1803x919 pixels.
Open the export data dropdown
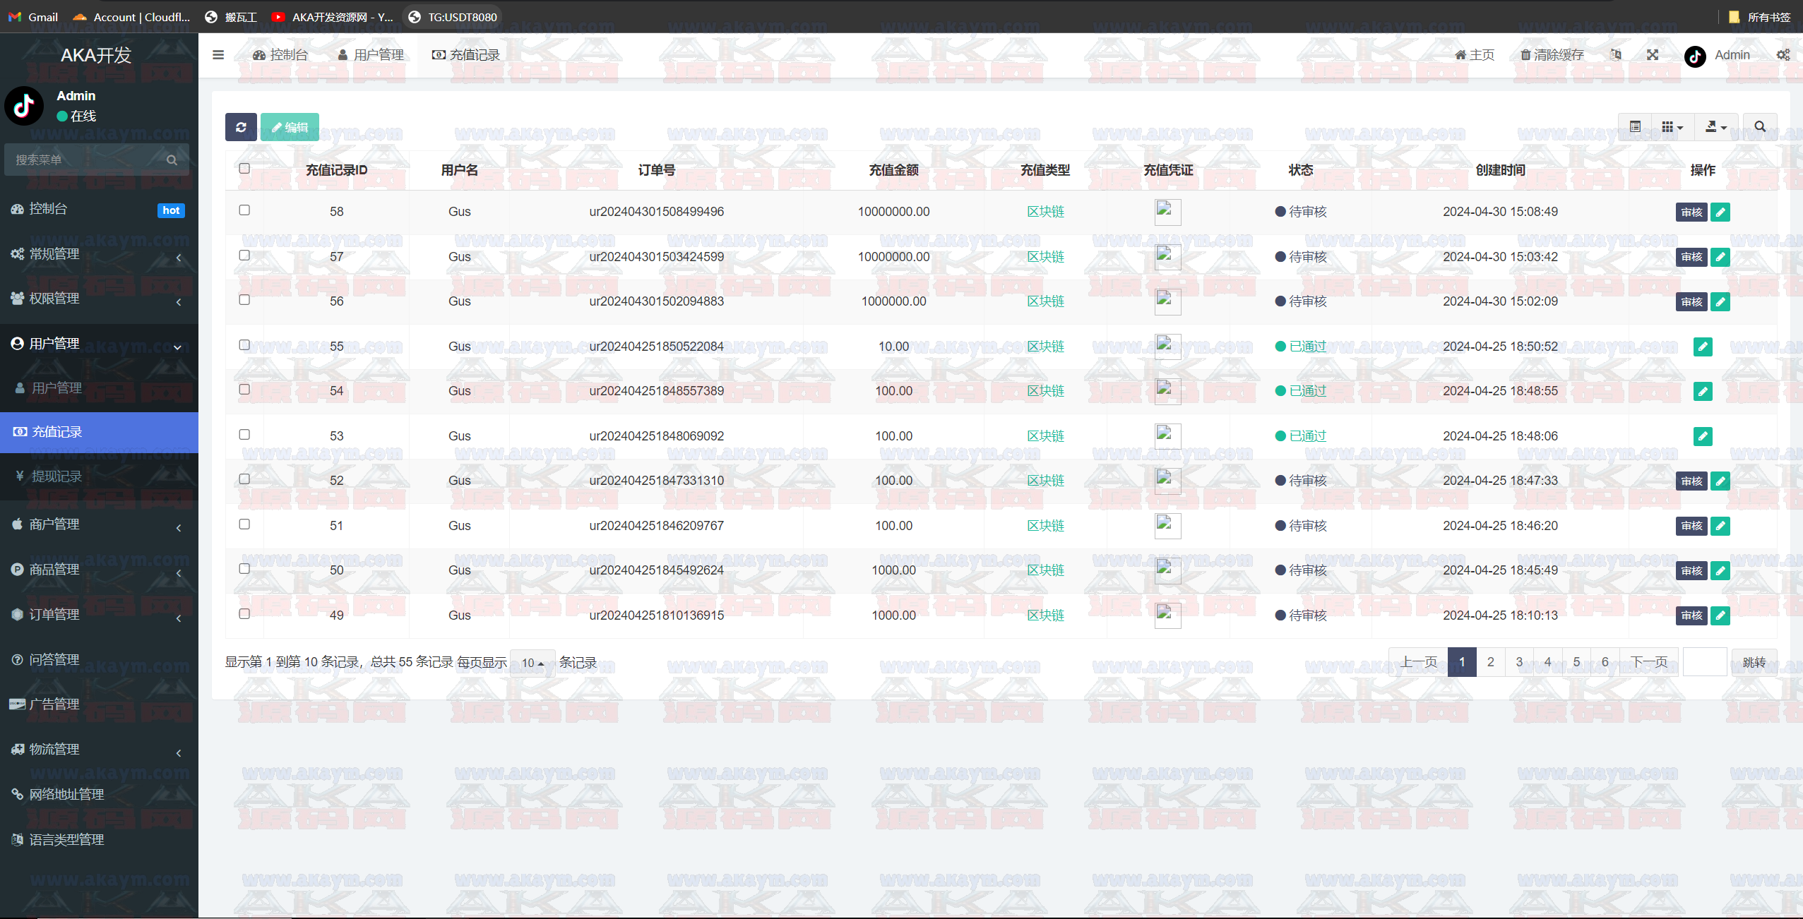pyautogui.click(x=1715, y=127)
